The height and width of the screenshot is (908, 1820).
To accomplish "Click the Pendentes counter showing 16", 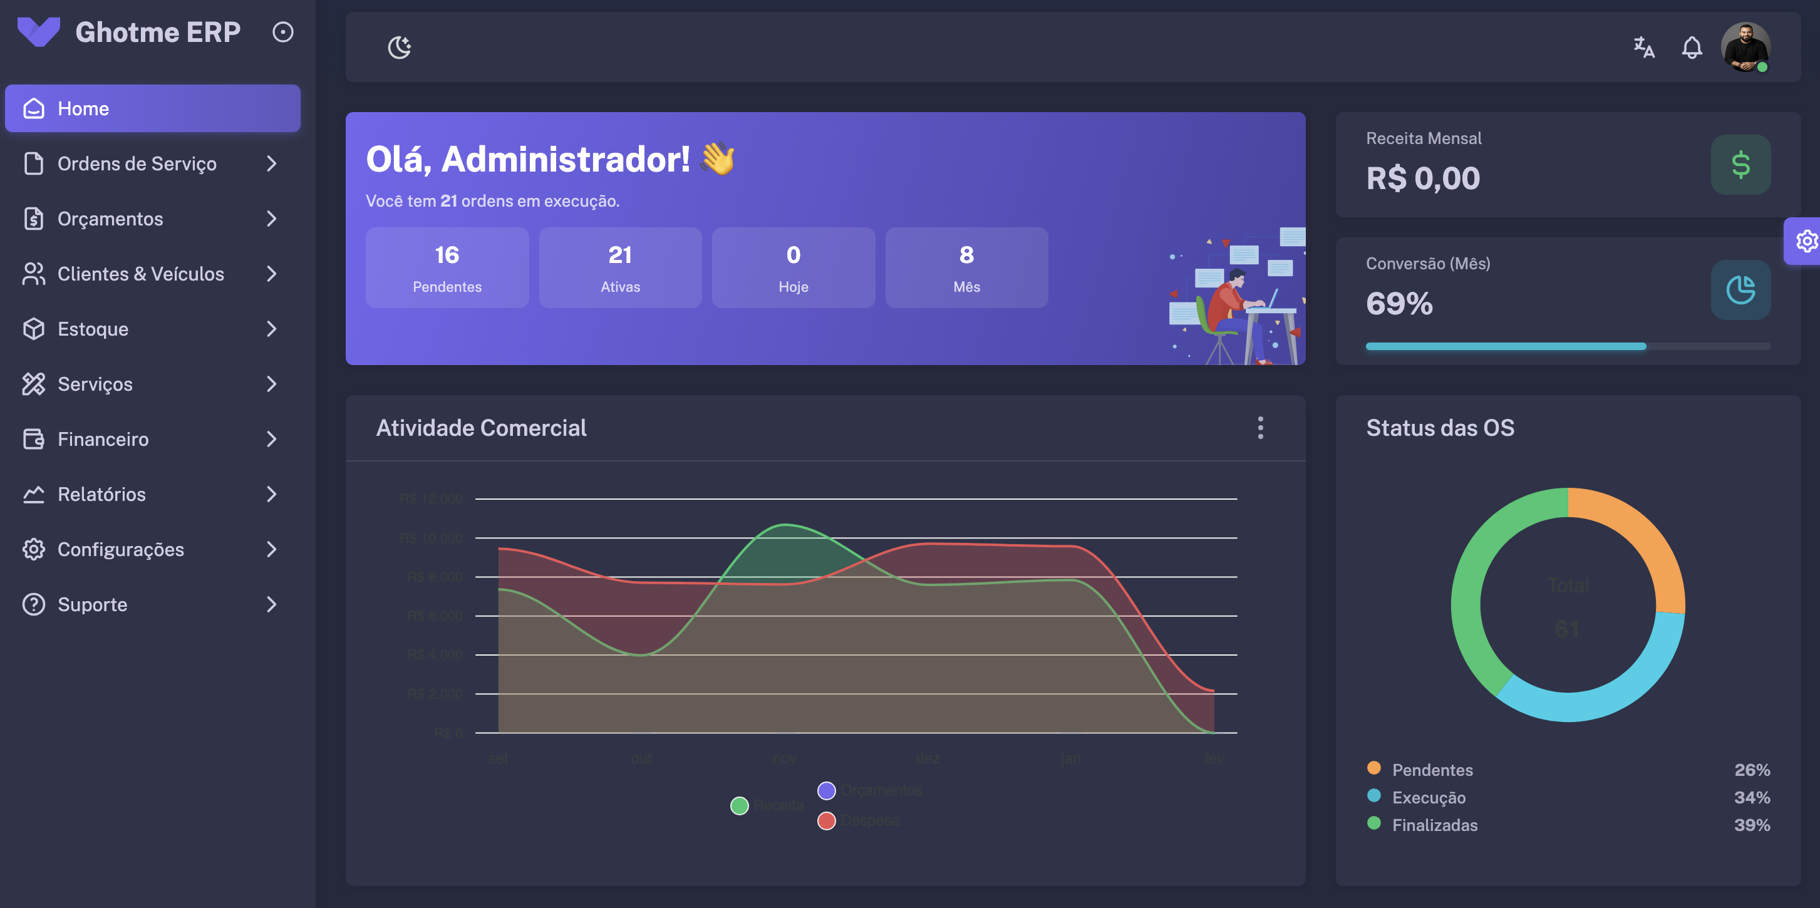I will pyautogui.click(x=447, y=268).
